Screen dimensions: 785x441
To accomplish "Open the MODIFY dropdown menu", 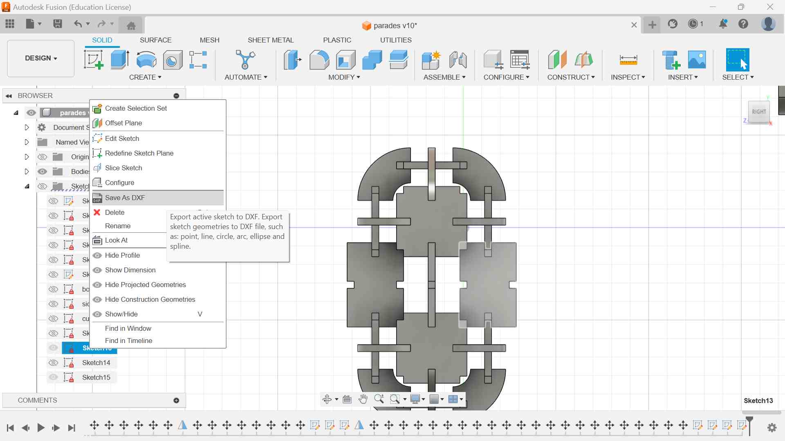I will (x=344, y=77).
